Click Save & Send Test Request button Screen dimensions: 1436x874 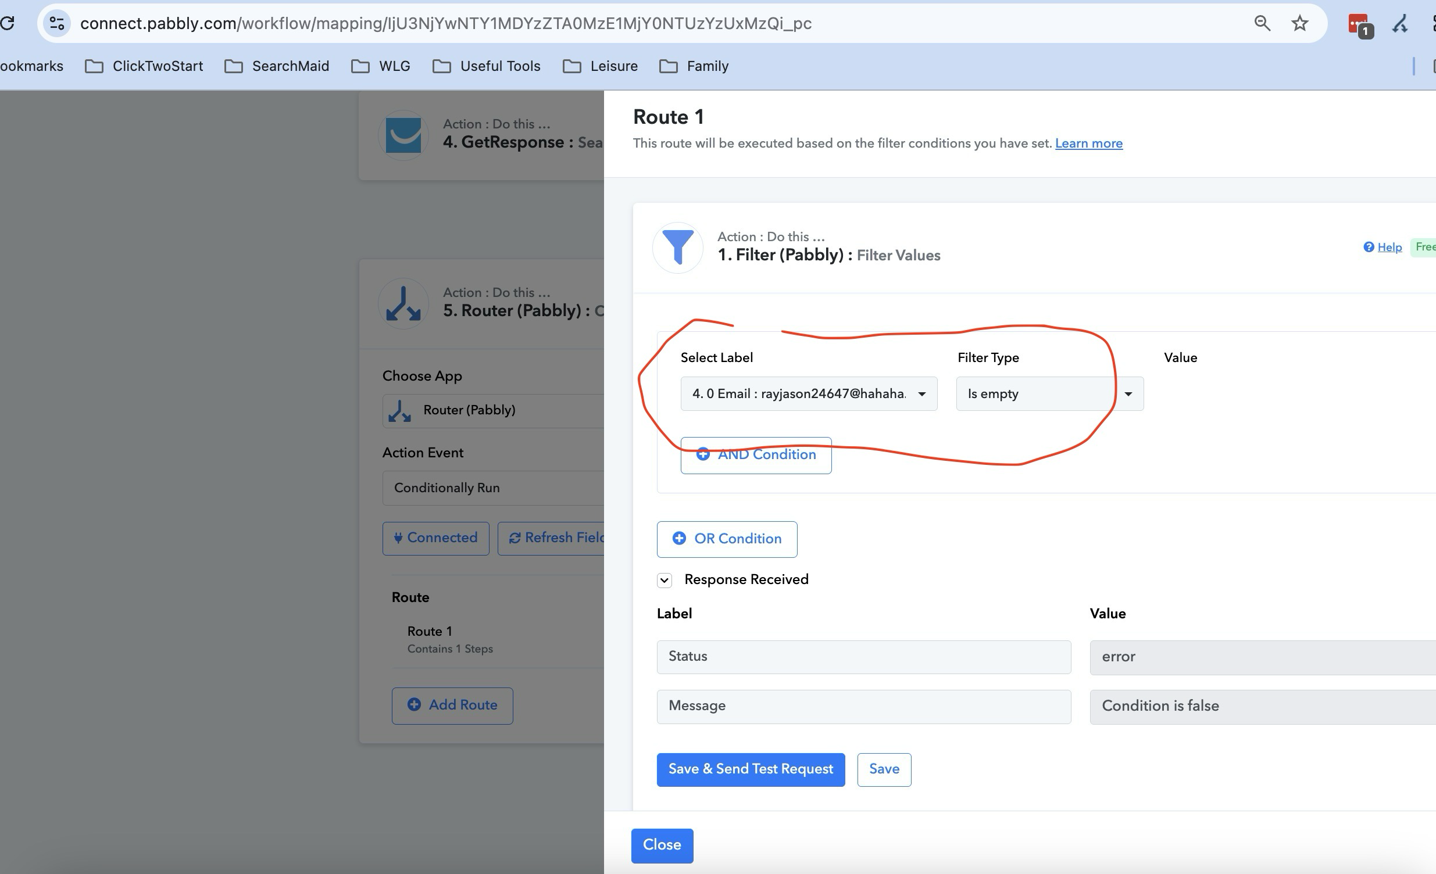pyautogui.click(x=750, y=769)
